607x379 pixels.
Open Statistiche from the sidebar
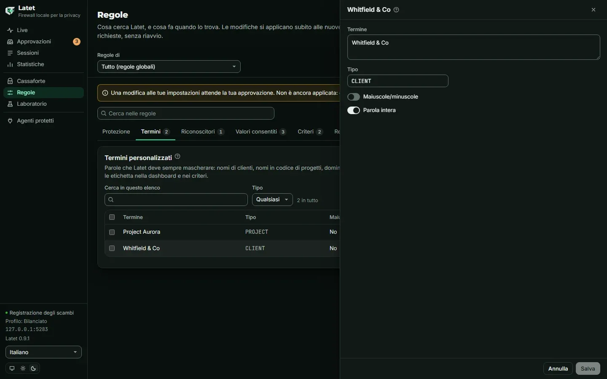click(43, 64)
